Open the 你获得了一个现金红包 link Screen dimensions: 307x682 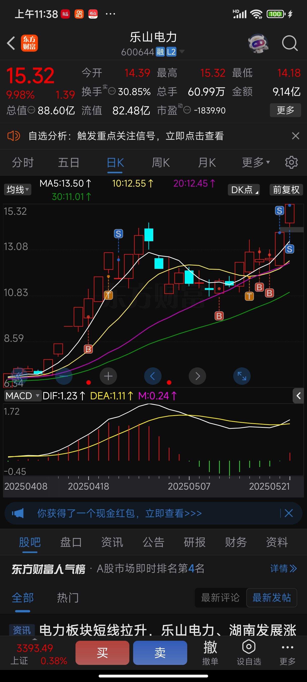point(120,513)
